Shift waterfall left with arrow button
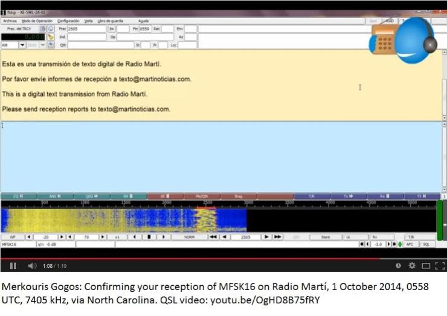The width and height of the screenshot is (447, 316). pos(135,237)
